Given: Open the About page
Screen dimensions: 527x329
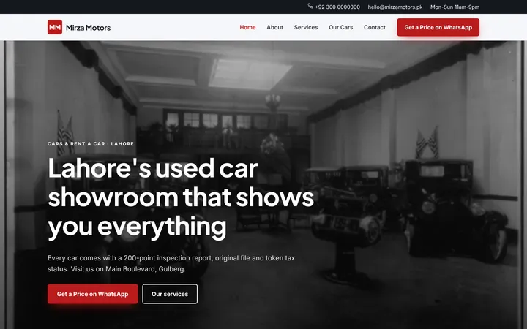Looking at the screenshot, I should click(275, 27).
